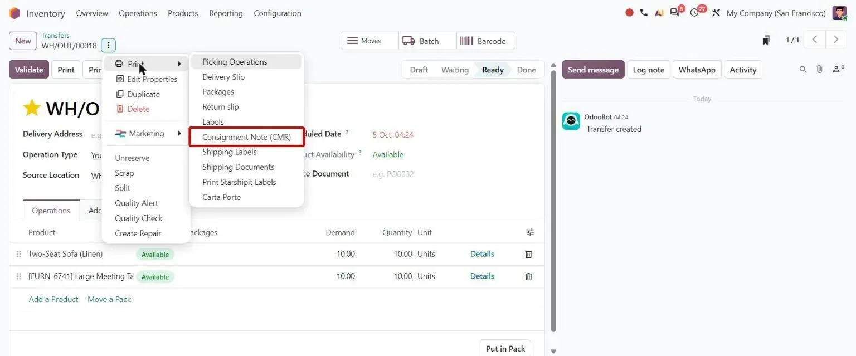This screenshot has width=856, height=356.
Task: Click the Put in Pack button
Action: click(505, 348)
